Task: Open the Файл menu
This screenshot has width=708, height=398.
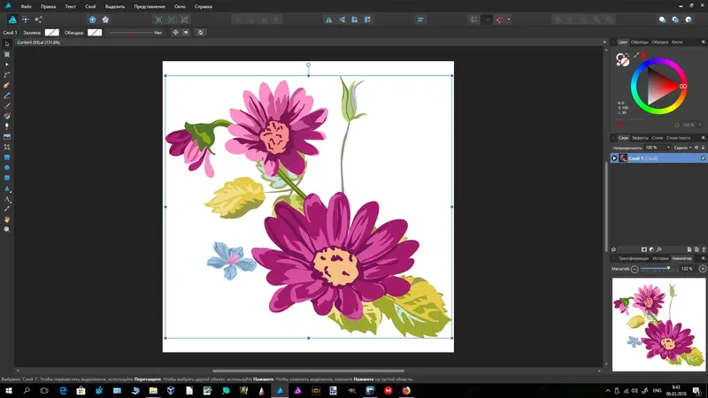Action: [26, 6]
